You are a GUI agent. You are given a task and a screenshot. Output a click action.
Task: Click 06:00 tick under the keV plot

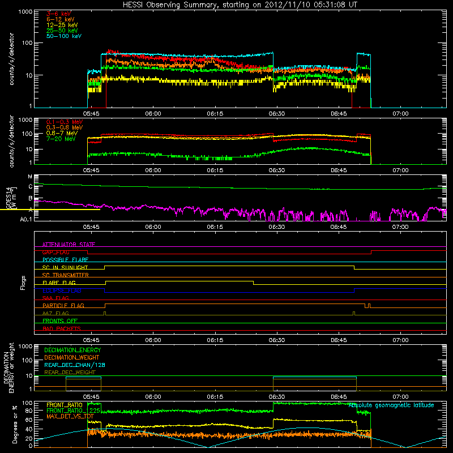pyautogui.click(x=153, y=114)
